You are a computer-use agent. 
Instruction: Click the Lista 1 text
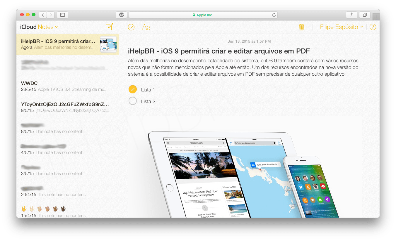pyautogui.click(x=148, y=90)
